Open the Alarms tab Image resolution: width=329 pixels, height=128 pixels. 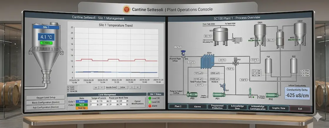(x=197, y=106)
